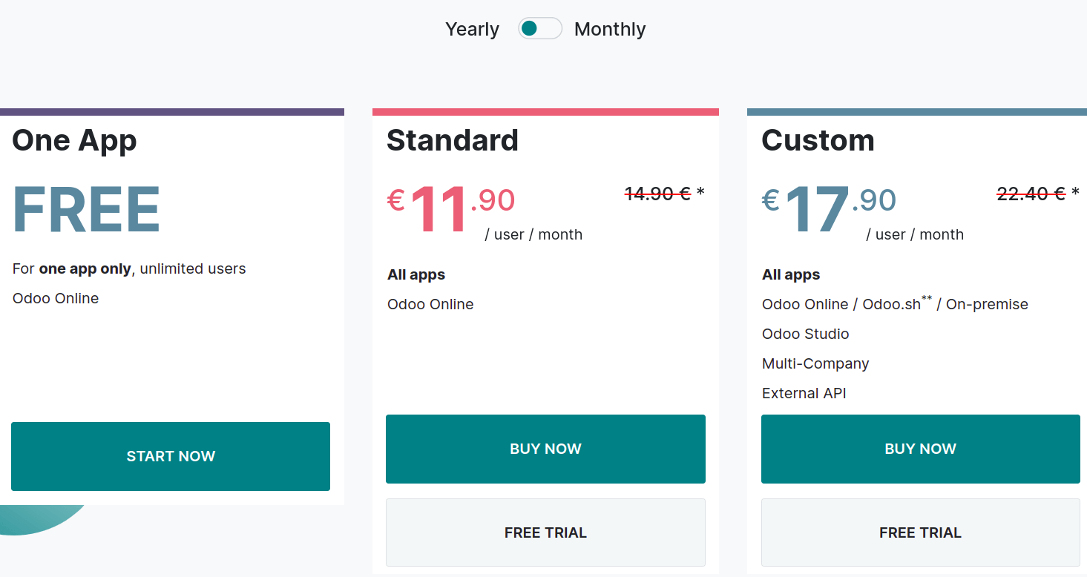Click the €11.90 Standard price
Image resolution: width=1087 pixels, height=577 pixels.
[x=451, y=208]
